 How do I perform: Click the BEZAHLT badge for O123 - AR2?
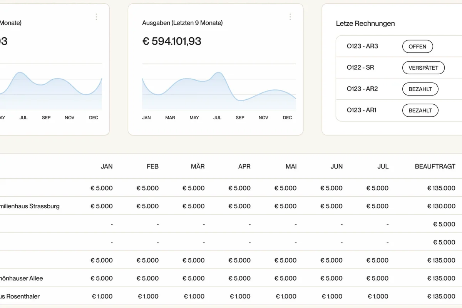420,89
